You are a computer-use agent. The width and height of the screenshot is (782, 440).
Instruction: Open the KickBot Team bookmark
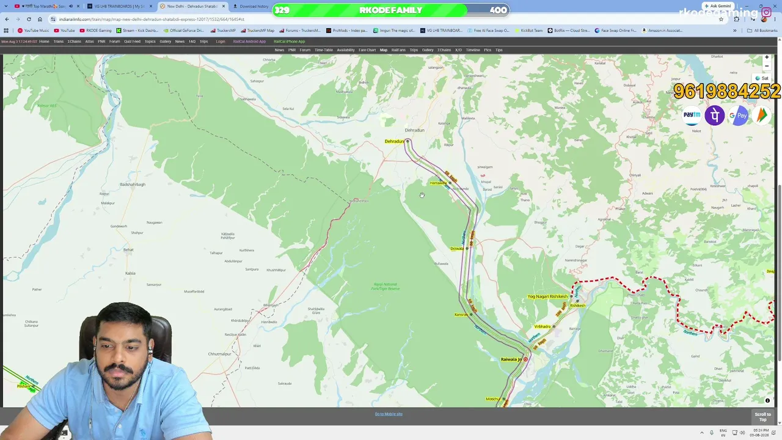[x=528, y=31]
